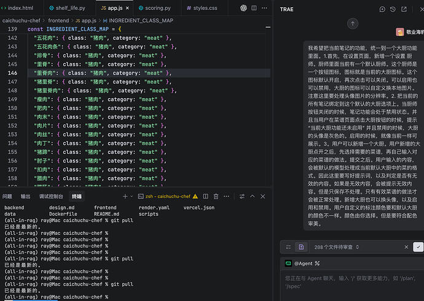Click the caichuchu-chef breadcrumb

tap(21, 20)
